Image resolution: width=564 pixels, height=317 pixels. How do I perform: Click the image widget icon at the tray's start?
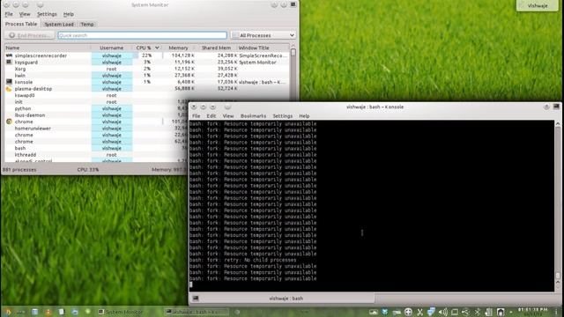click(x=374, y=312)
